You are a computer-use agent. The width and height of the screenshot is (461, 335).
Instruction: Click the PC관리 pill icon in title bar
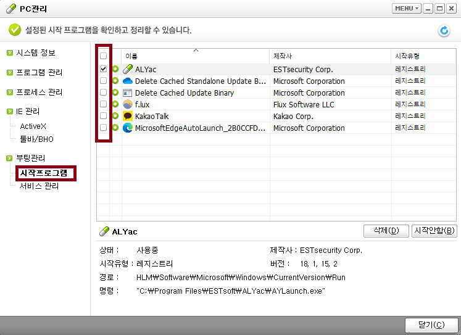coord(11,9)
